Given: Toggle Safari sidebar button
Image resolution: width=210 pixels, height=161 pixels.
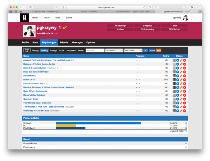Looking at the screenshot, I should [31, 7].
